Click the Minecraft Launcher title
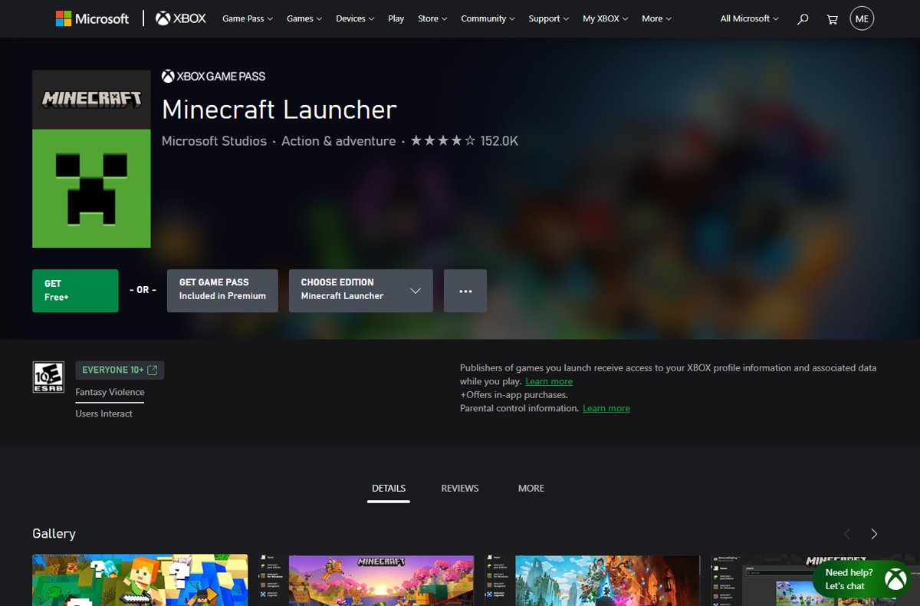The width and height of the screenshot is (920, 606). 279,110
